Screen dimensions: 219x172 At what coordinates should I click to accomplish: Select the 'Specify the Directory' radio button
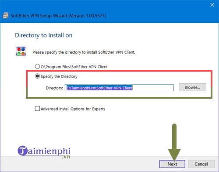[x=37, y=76]
